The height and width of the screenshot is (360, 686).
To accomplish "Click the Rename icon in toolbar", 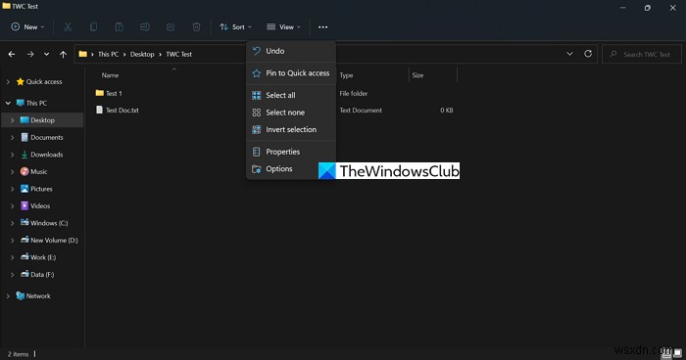I will (x=145, y=27).
